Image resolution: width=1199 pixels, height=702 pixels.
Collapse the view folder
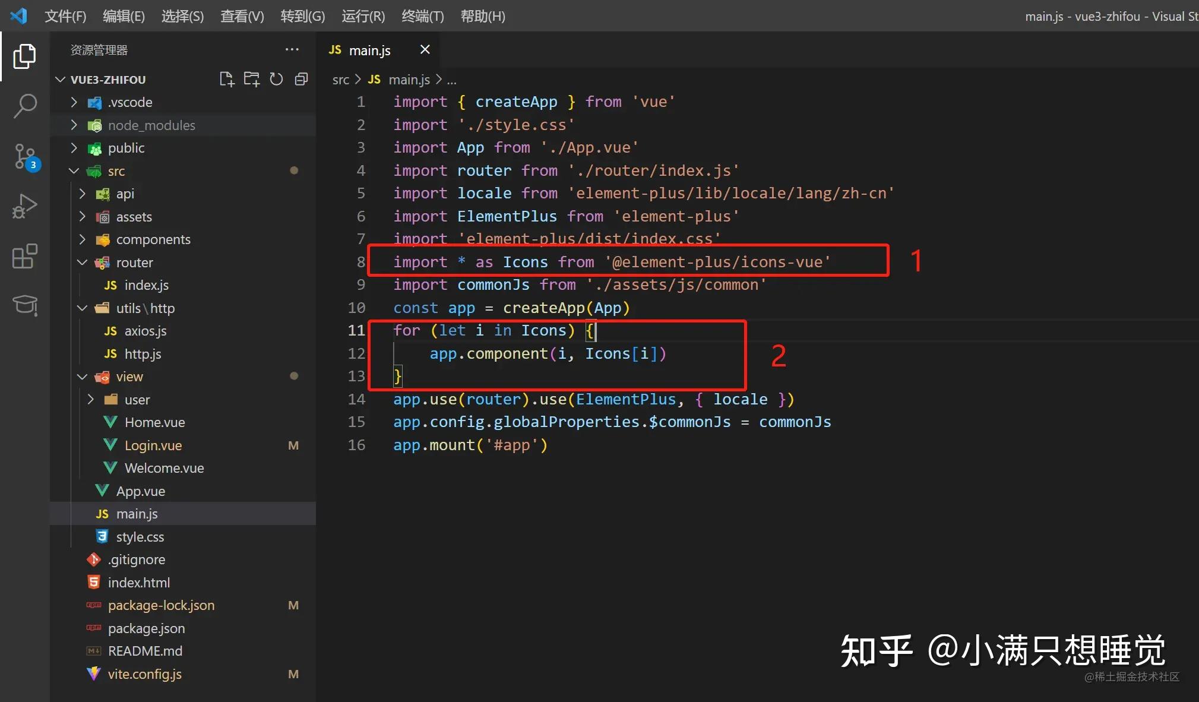point(82,377)
